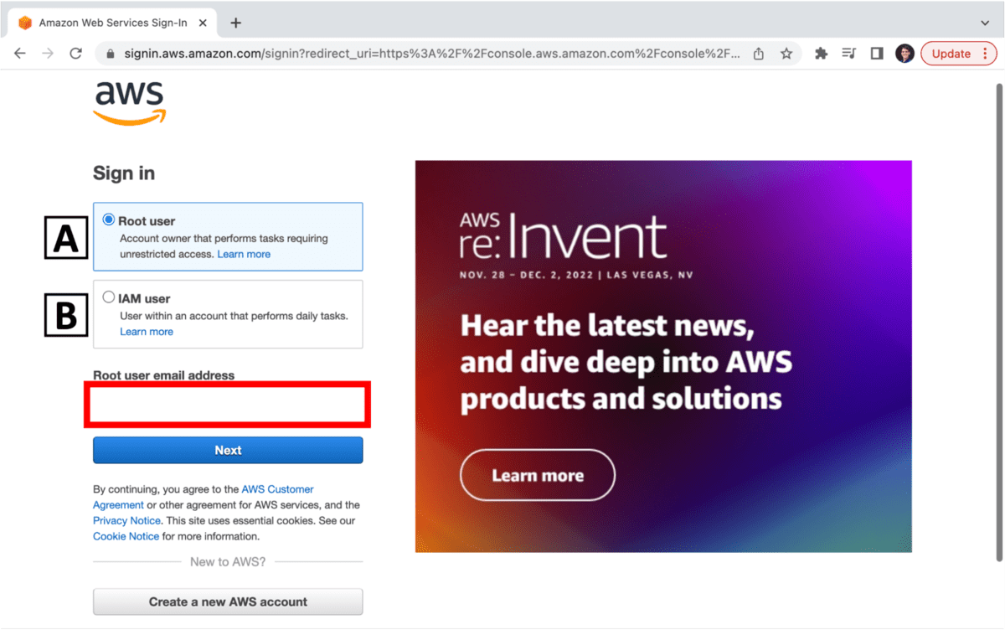
Task: Open the AWS Customer Agreement link
Action: (x=203, y=497)
